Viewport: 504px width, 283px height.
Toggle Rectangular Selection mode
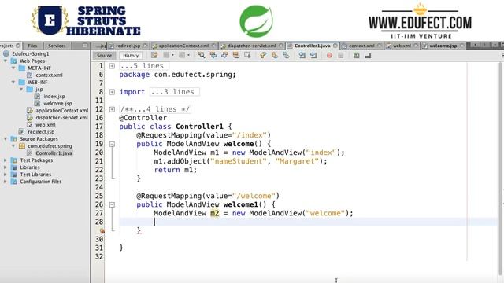point(247,55)
